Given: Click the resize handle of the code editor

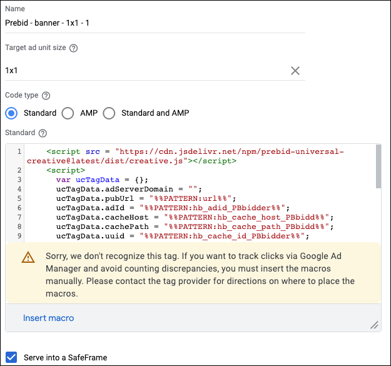Looking at the screenshot, I should point(374,325).
